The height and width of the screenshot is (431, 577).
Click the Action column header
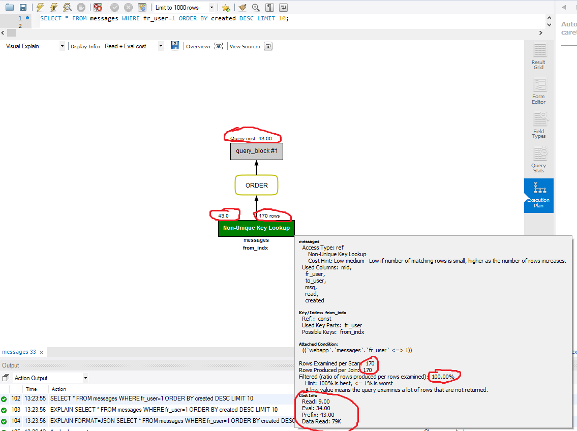tap(59, 389)
